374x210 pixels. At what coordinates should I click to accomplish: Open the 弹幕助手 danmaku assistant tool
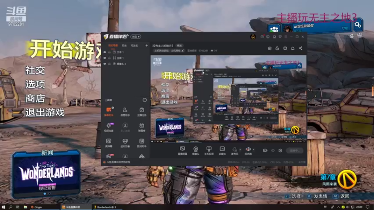(x=109, y=112)
